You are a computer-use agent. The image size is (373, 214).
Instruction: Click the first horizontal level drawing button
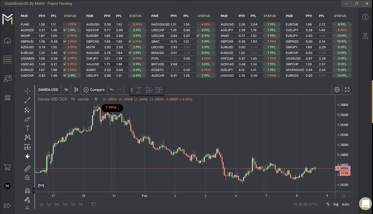(139, 90)
